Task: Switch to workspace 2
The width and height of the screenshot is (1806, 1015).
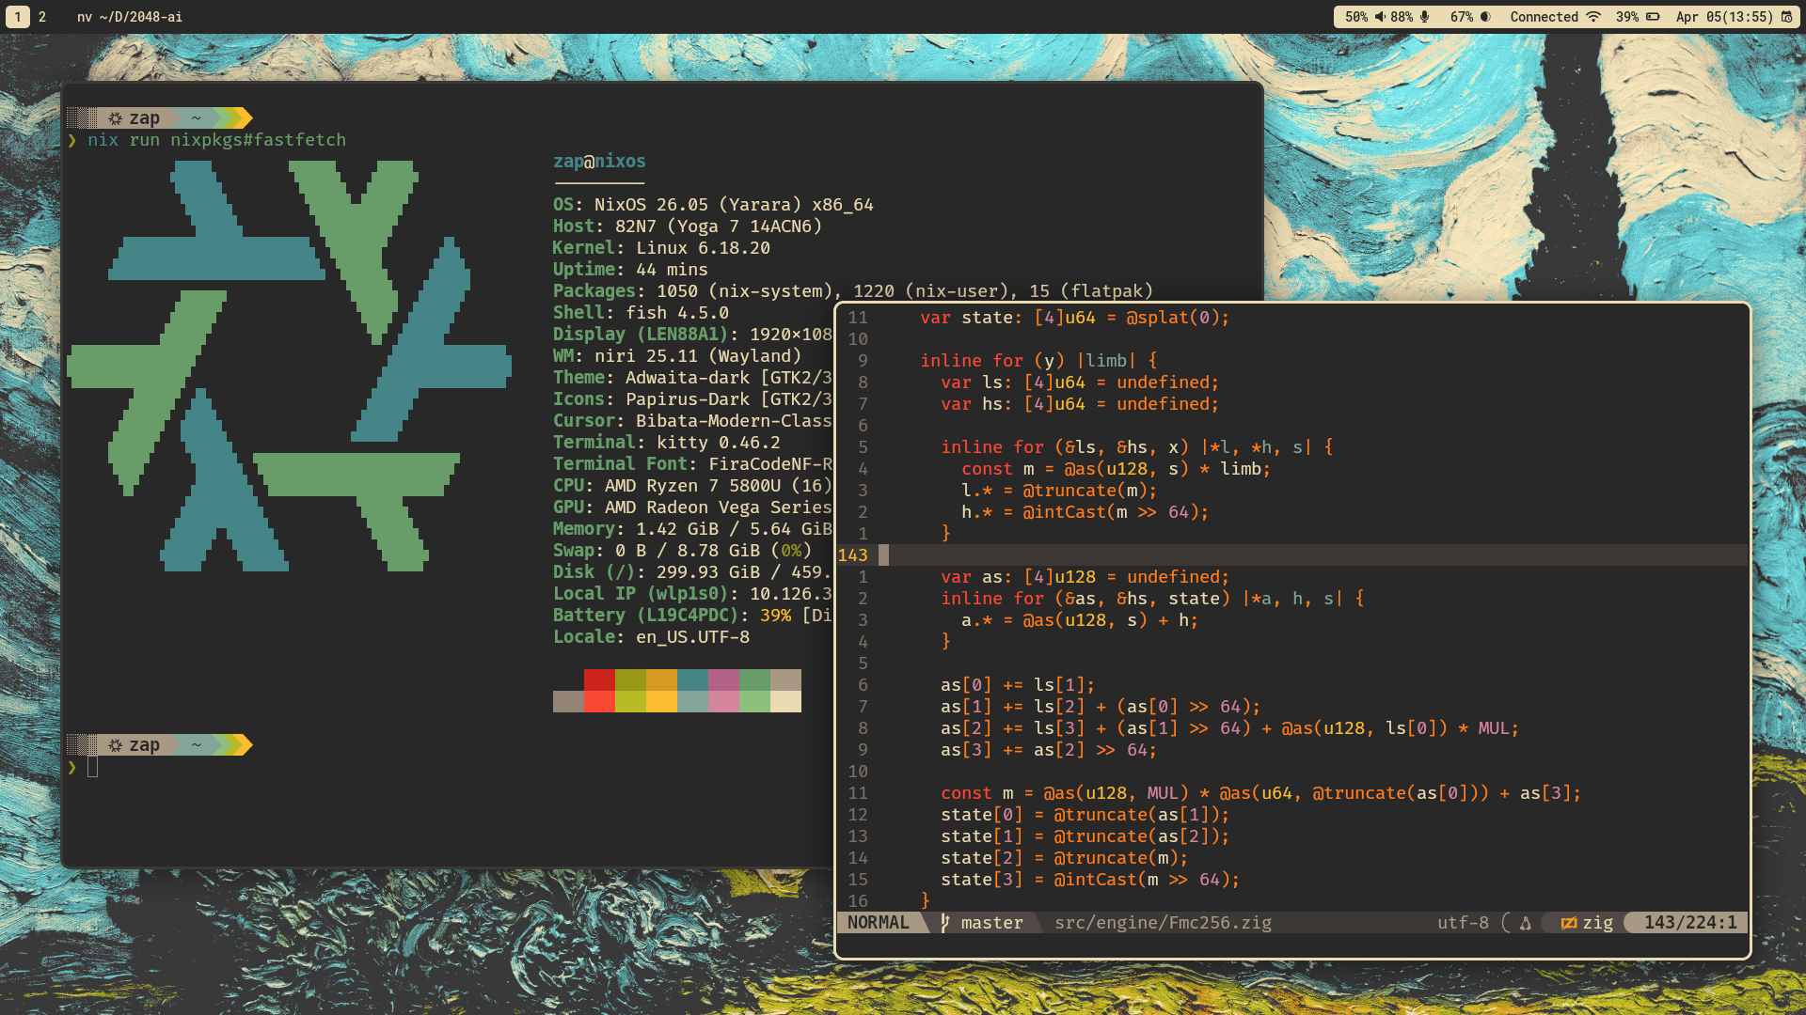Action: point(42,17)
